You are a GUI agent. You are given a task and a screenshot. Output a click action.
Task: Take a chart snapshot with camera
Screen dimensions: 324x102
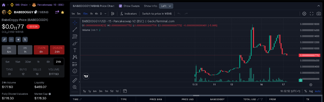(319, 14)
